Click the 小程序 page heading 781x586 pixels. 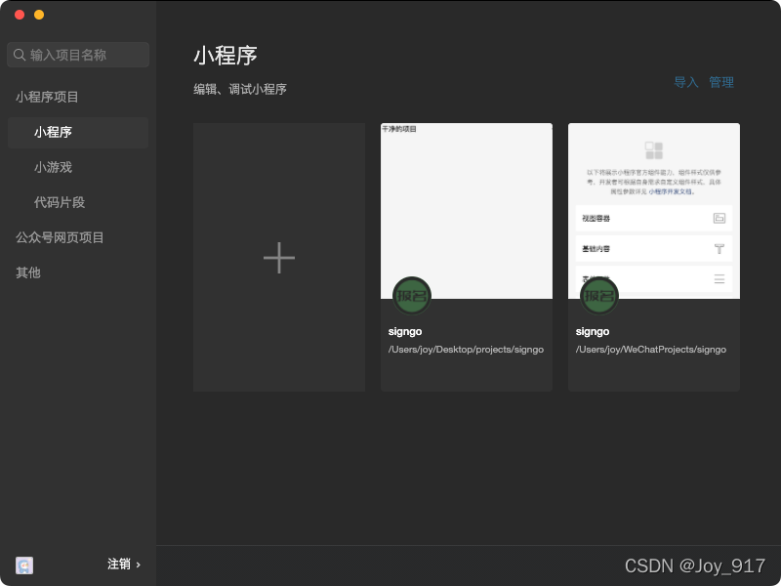click(x=226, y=56)
